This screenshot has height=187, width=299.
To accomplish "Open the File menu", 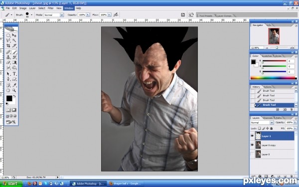I will [7, 8].
